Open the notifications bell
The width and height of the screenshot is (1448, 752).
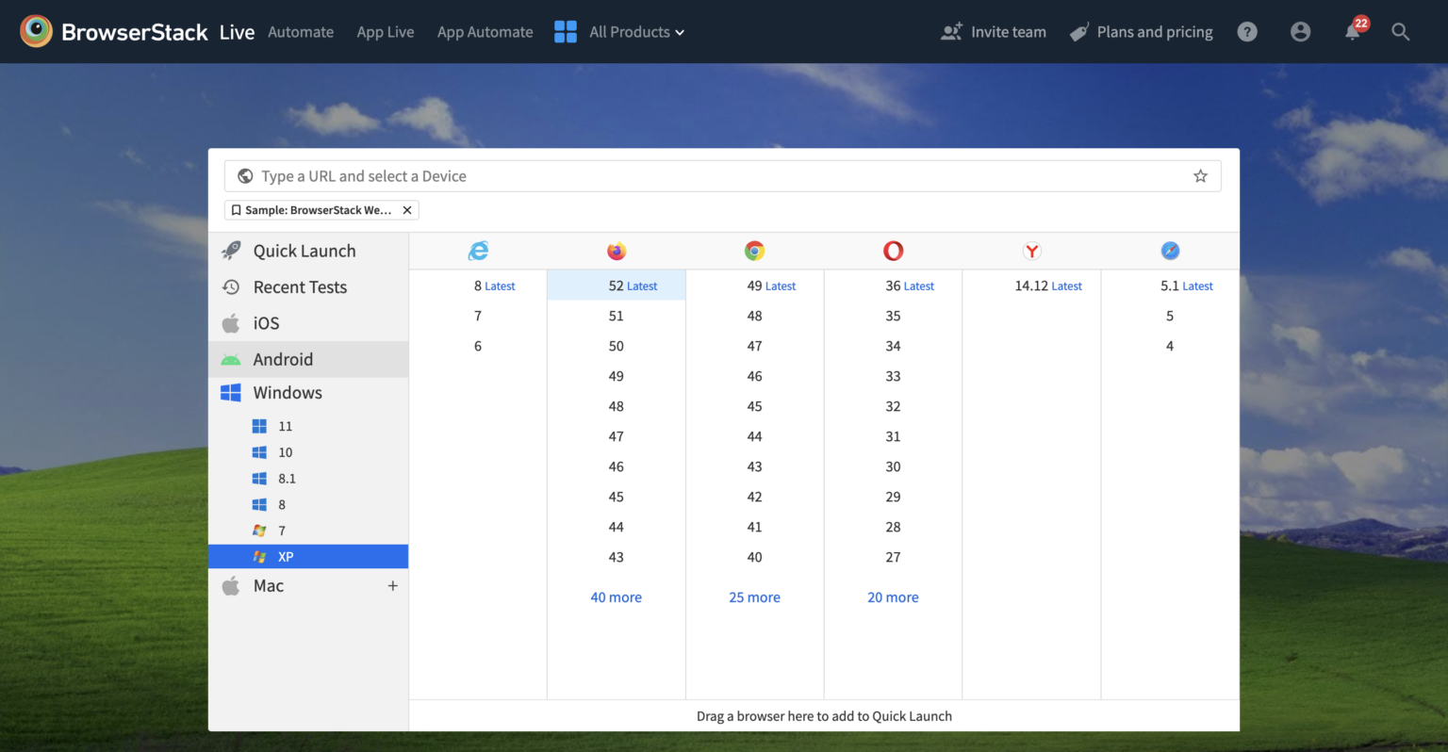[1351, 31]
